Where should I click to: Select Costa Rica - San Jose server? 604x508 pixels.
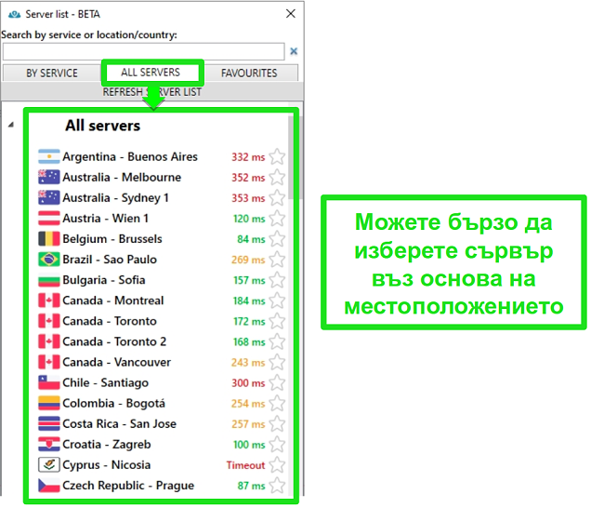tap(120, 423)
